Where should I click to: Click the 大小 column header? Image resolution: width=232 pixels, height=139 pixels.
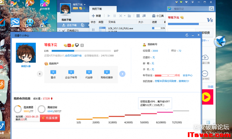(x=140, y=22)
